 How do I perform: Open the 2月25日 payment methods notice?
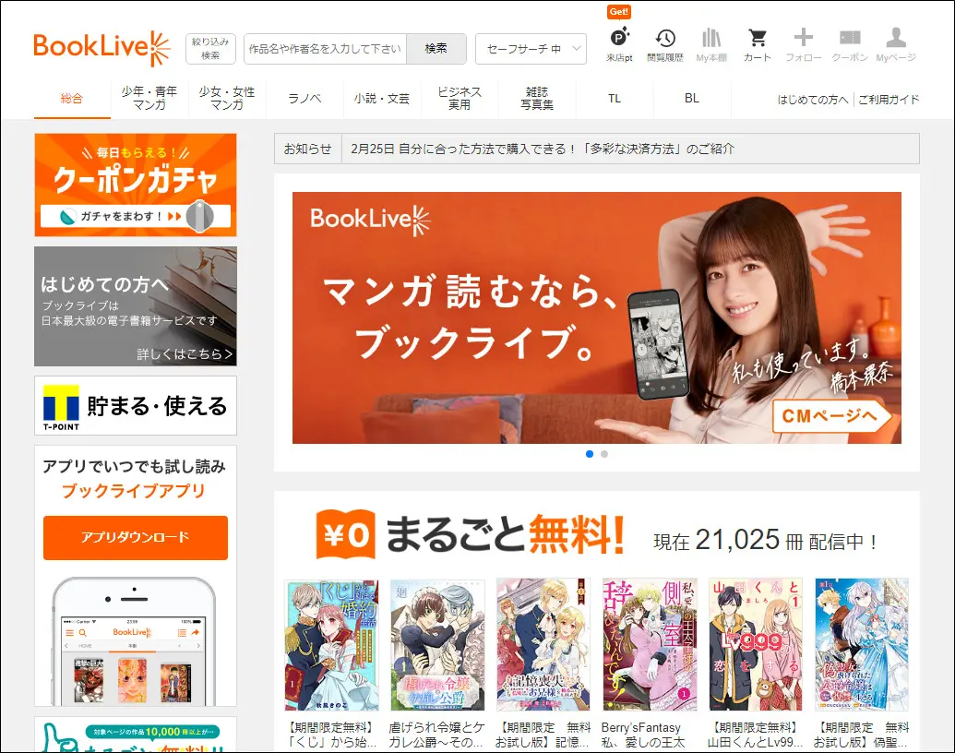542,149
